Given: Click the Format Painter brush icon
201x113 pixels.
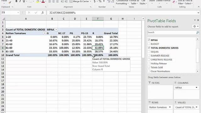Looking at the screenshot, I should [10, 2].
